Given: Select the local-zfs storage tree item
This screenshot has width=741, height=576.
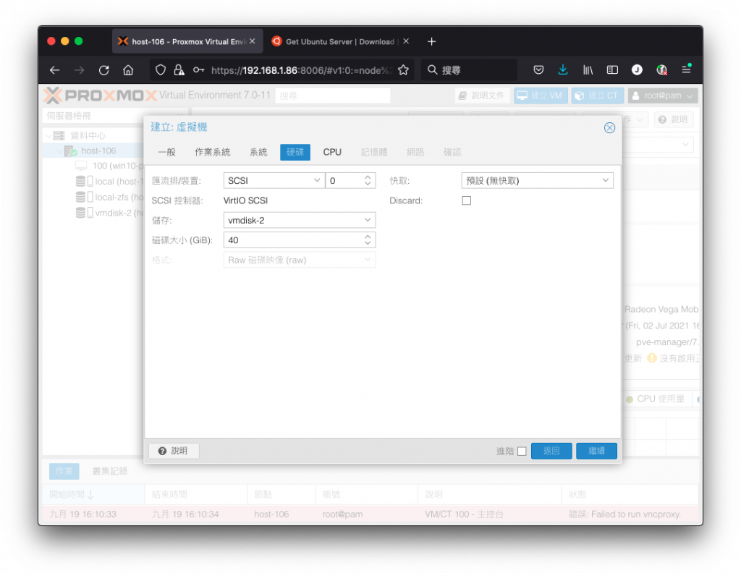Looking at the screenshot, I should [110, 197].
